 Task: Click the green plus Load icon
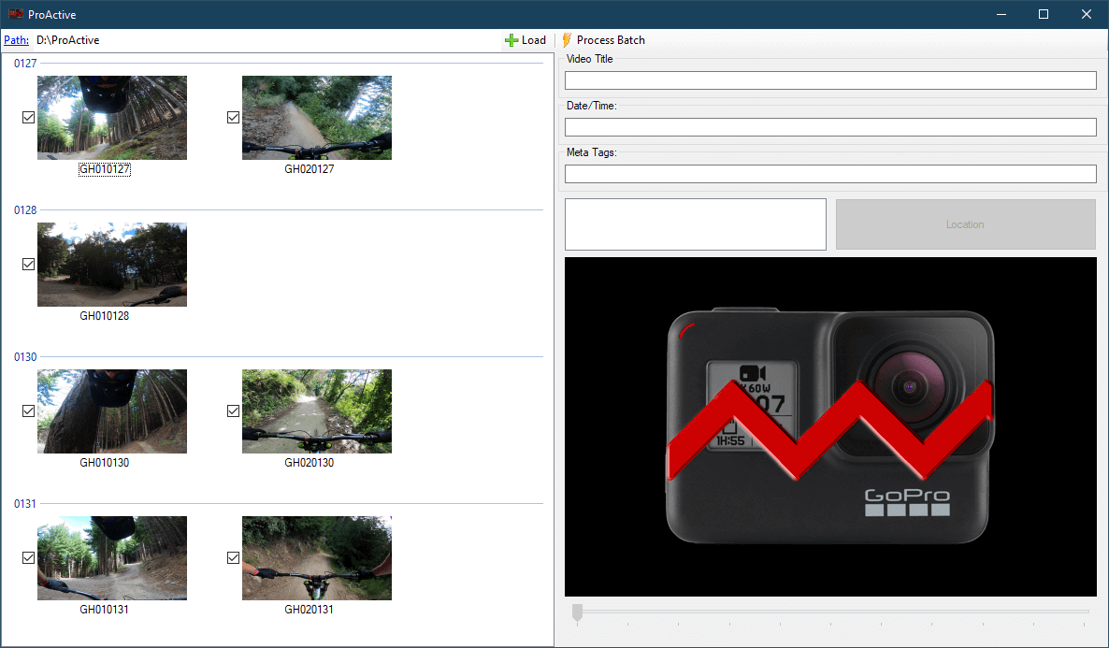(511, 40)
